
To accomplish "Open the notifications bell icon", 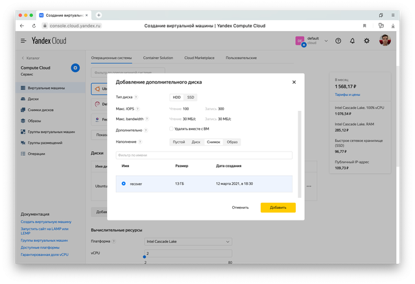I will point(352,41).
